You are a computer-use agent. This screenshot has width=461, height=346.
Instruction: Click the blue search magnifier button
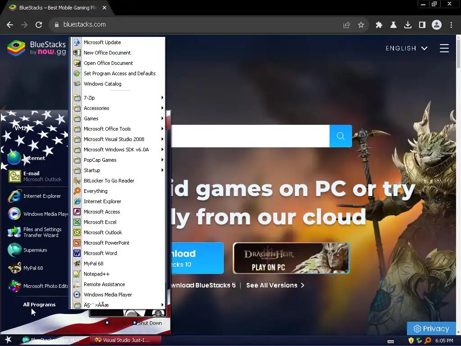click(x=340, y=136)
